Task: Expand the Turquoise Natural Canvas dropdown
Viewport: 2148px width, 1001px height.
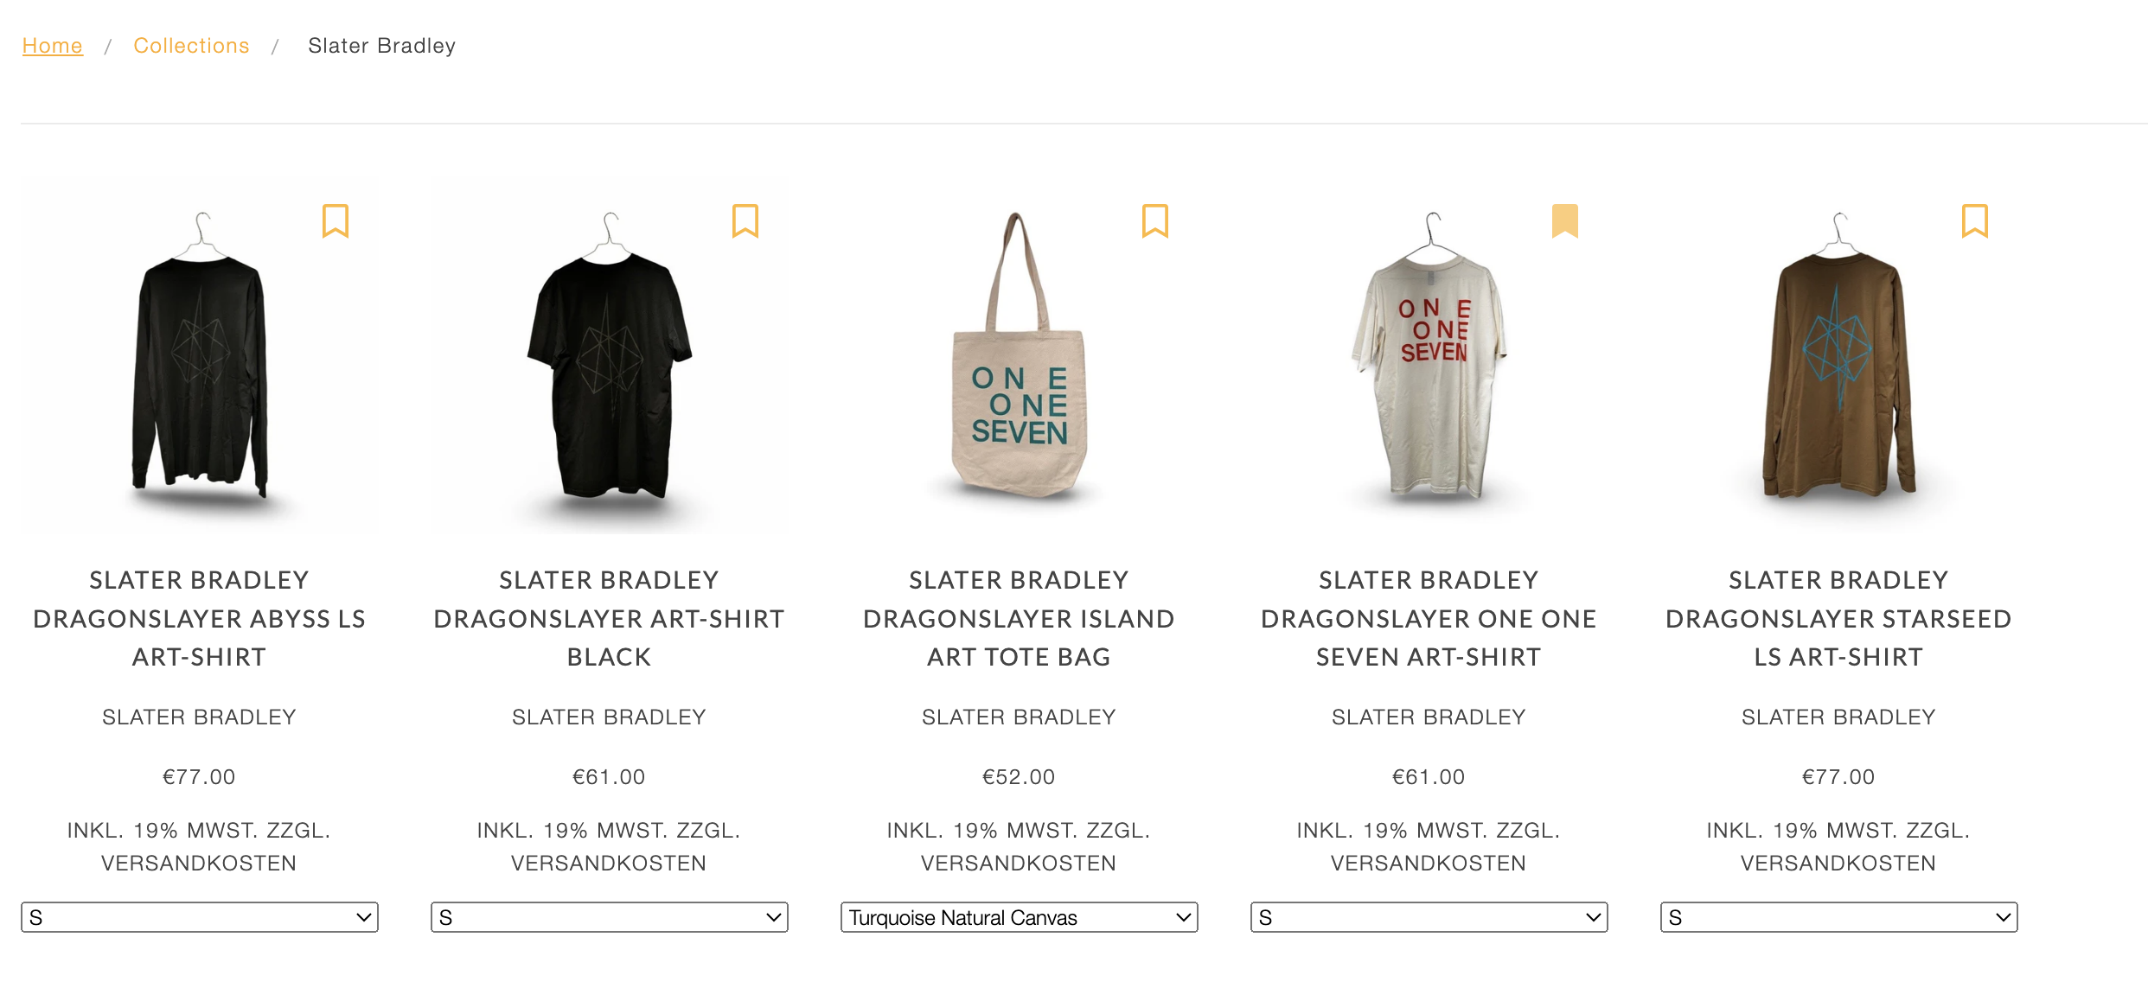Action: point(1020,917)
